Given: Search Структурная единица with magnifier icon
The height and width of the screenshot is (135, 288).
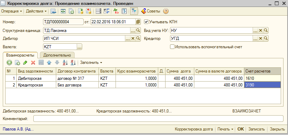Looking at the screenshot, I should point(138,31).
